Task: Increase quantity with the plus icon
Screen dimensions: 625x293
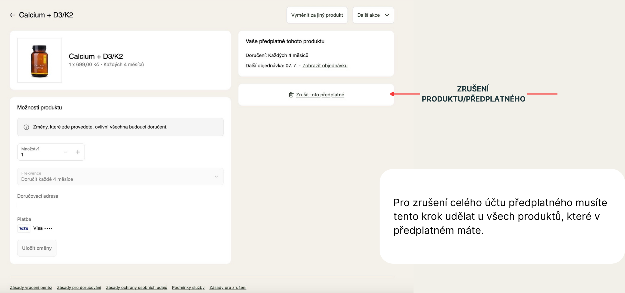Action: [x=78, y=152]
